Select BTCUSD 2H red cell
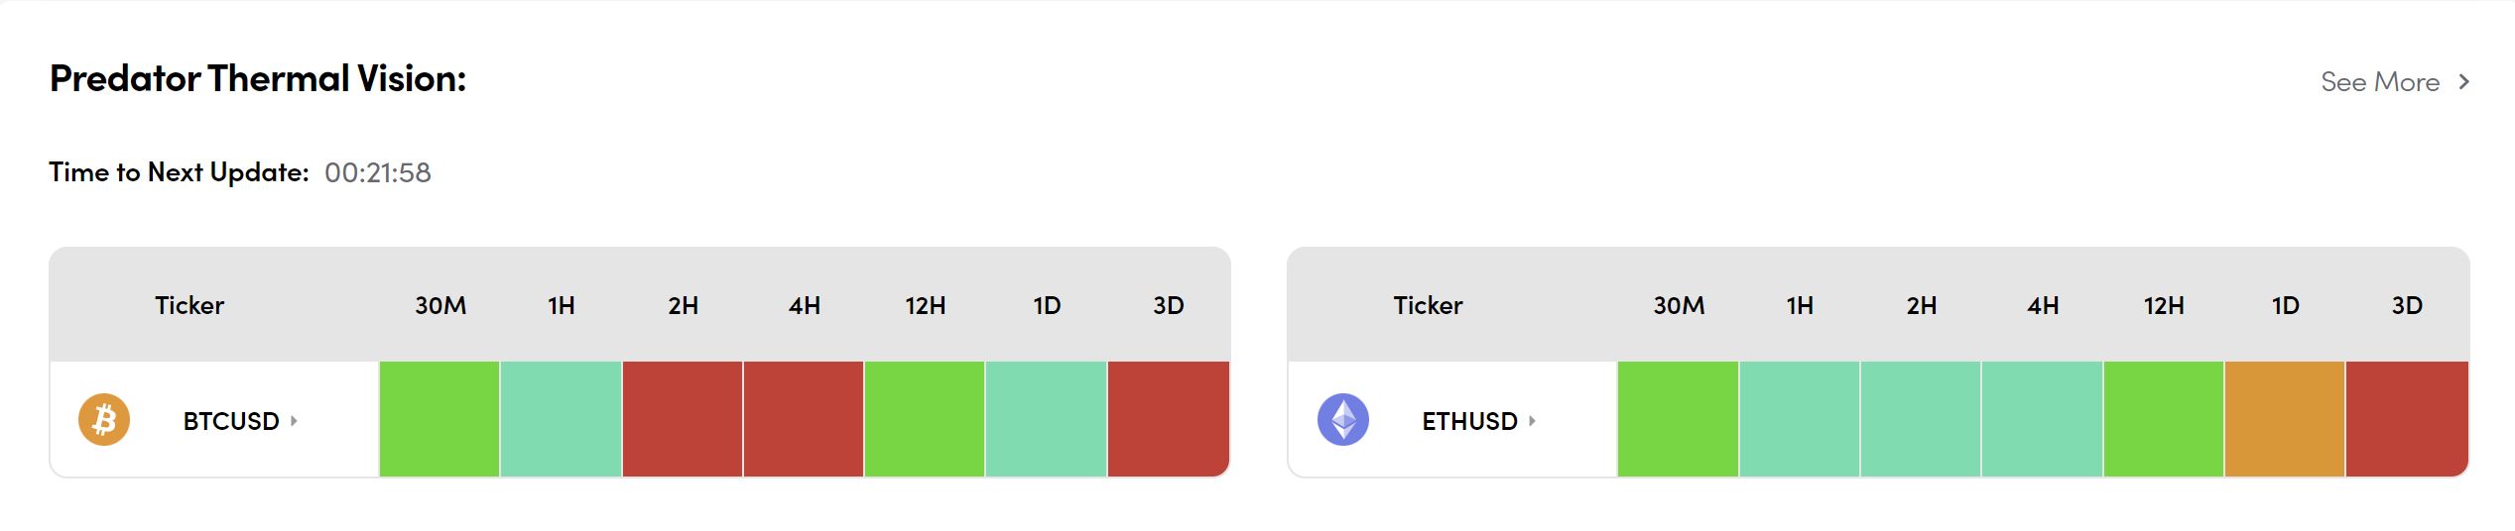The image size is (2515, 531). point(683,419)
